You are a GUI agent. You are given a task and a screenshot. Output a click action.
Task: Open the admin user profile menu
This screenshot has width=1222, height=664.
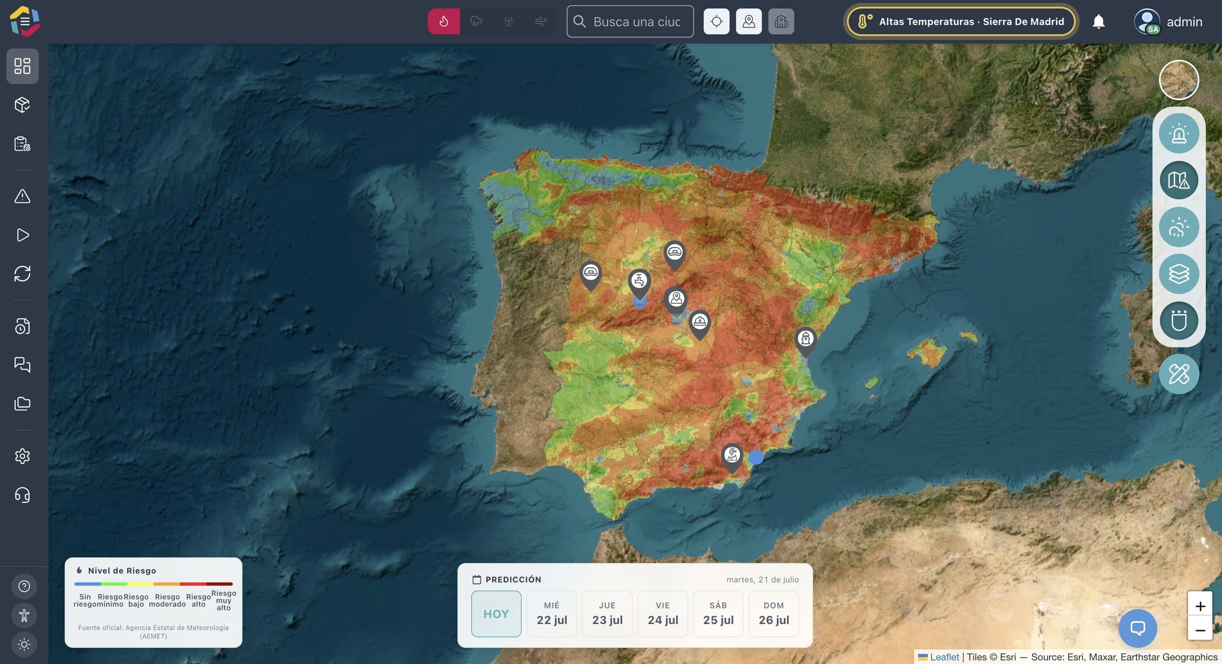[x=1168, y=22]
